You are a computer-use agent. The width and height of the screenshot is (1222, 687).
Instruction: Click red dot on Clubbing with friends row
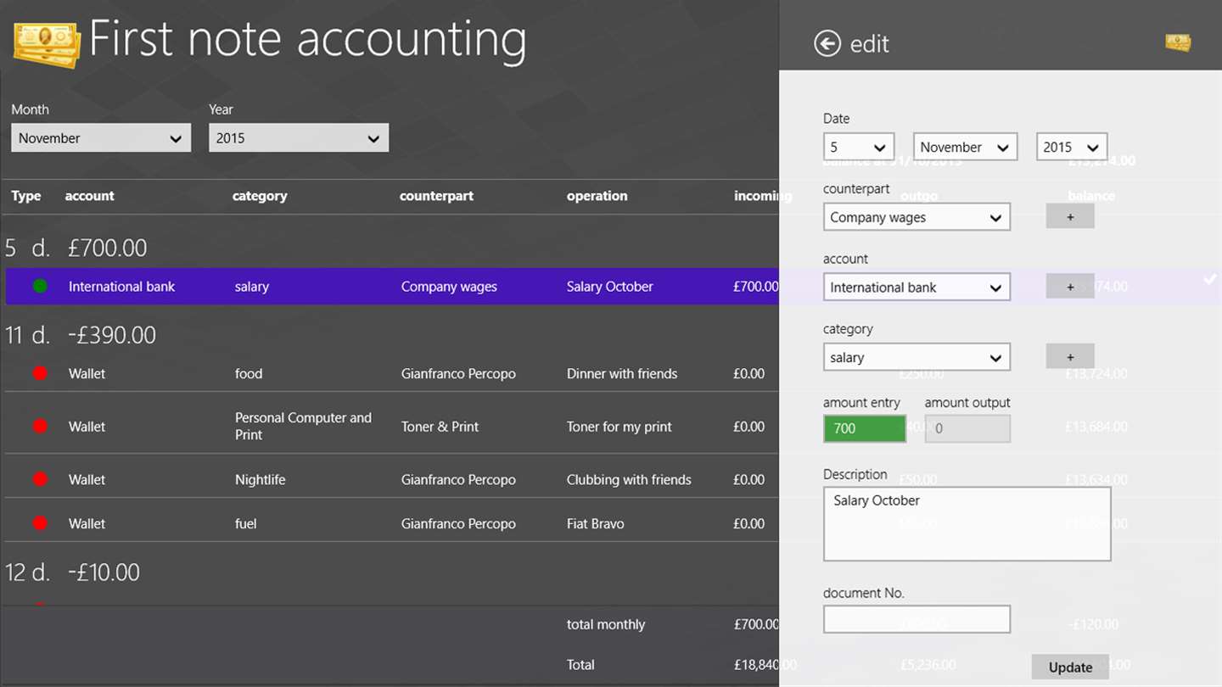coord(40,479)
